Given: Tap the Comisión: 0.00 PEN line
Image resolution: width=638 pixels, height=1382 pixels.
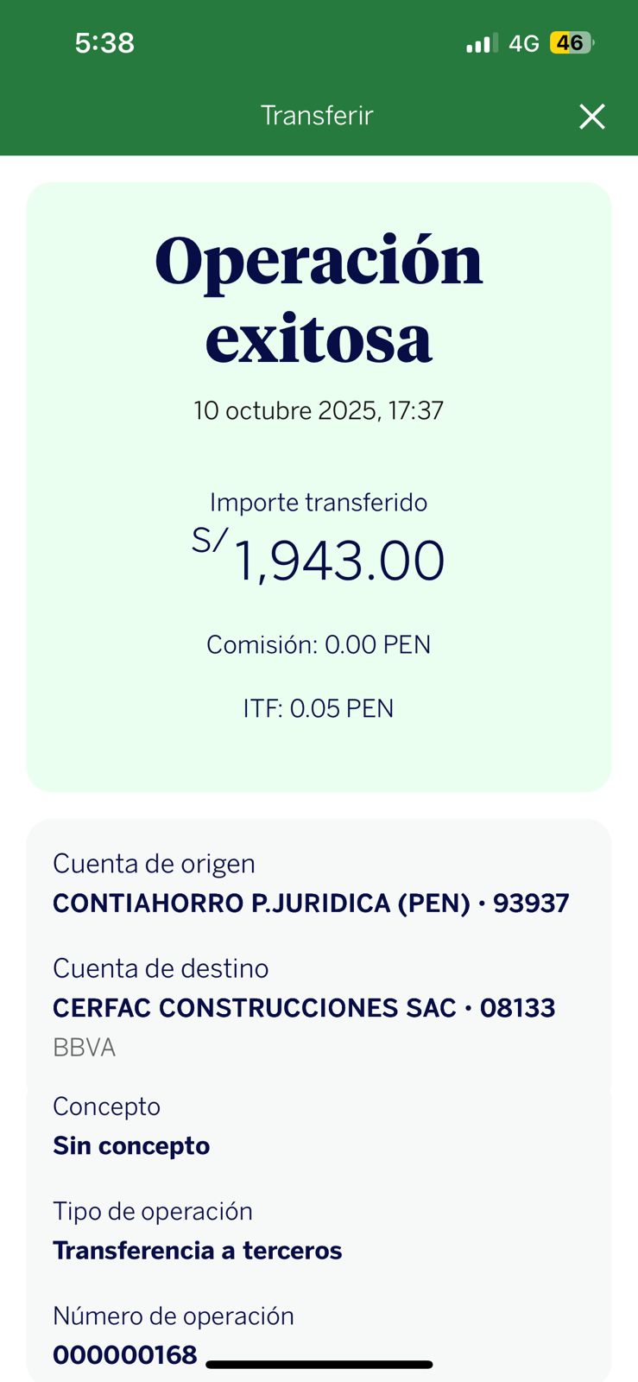Looking at the screenshot, I should point(319,645).
